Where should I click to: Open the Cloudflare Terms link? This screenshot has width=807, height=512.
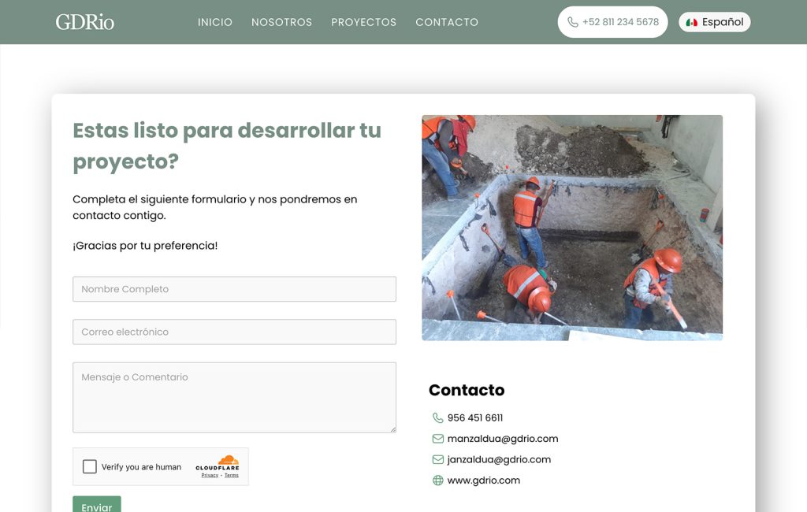[231, 474]
